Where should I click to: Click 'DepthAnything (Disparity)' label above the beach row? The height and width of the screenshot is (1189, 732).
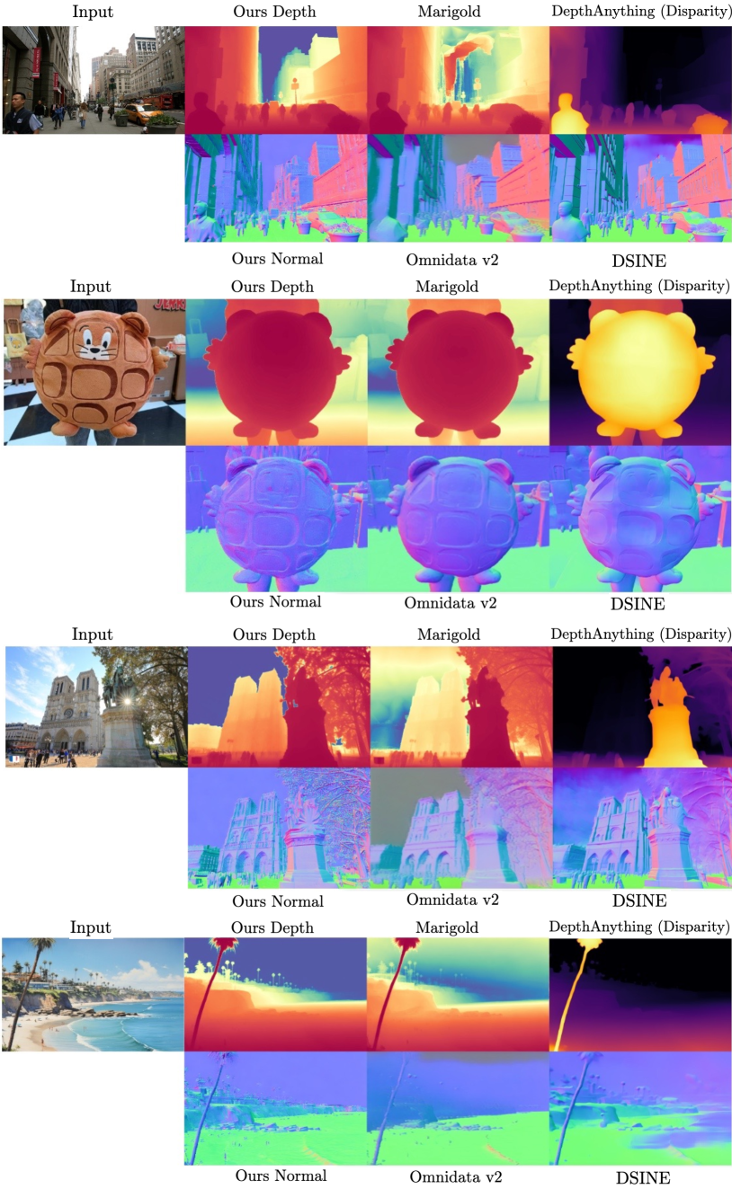coord(639,927)
